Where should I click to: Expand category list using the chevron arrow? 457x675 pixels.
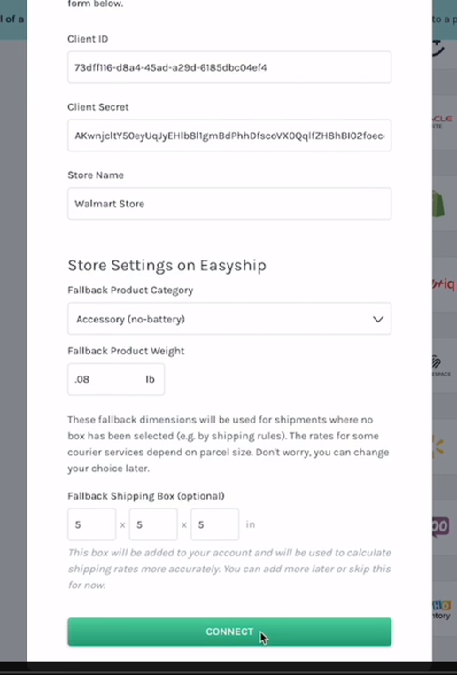(378, 320)
